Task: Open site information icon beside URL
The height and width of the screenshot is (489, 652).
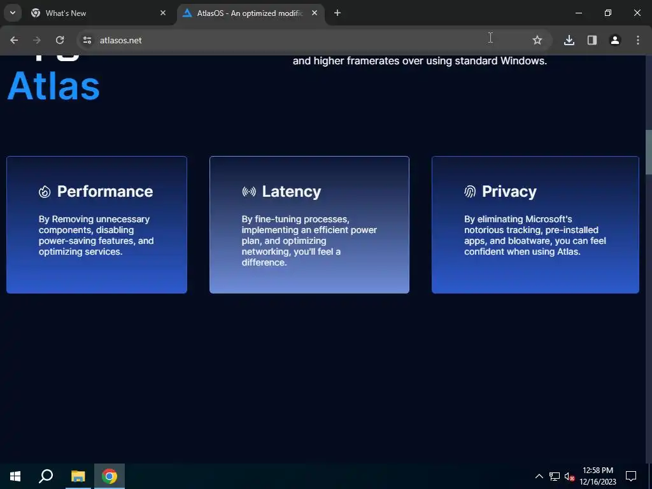Action: pyautogui.click(x=87, y=40)
